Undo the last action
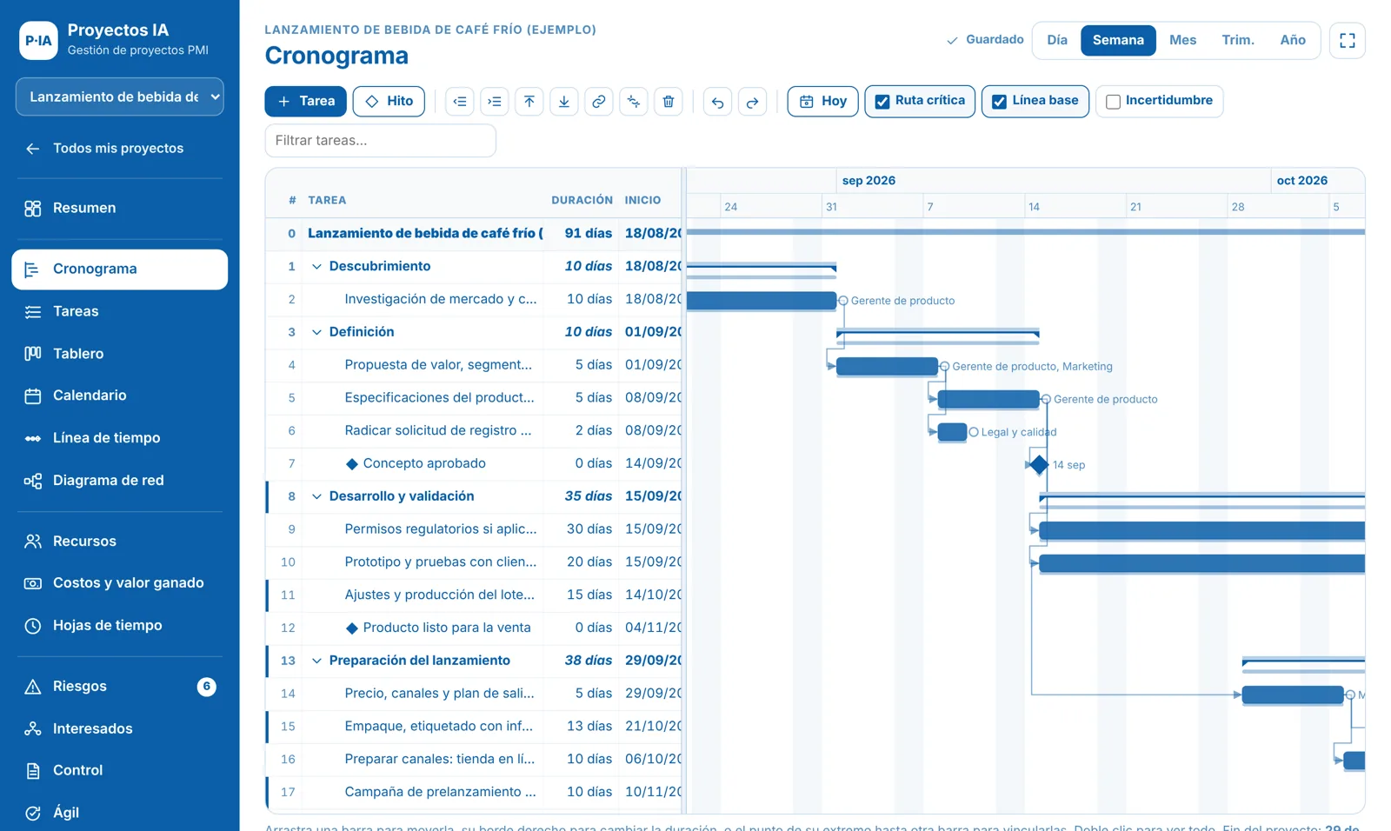Image resolution: width=1391 pixels, height=831 pixels. (x=717, y=102)
